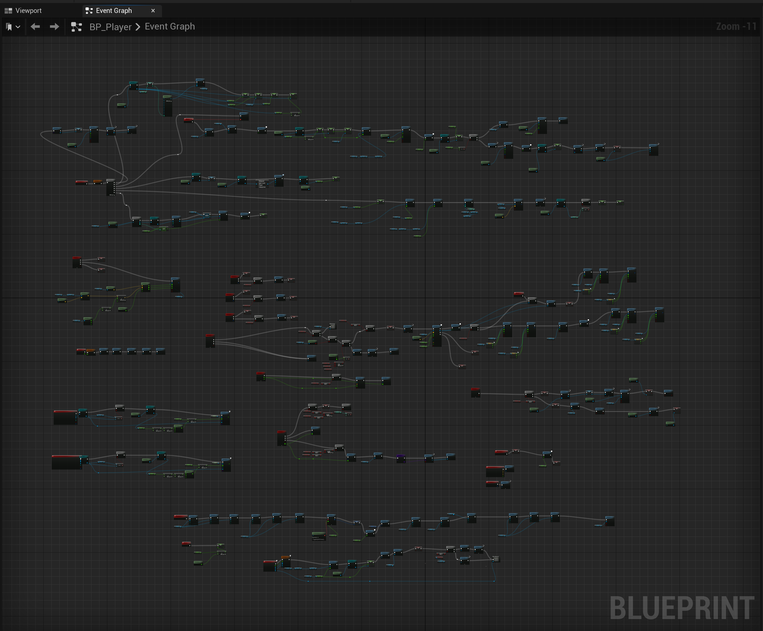Expand the bookmarks dropdown arrow
Viewport: 763px width, 631px height.
(18, 27)
